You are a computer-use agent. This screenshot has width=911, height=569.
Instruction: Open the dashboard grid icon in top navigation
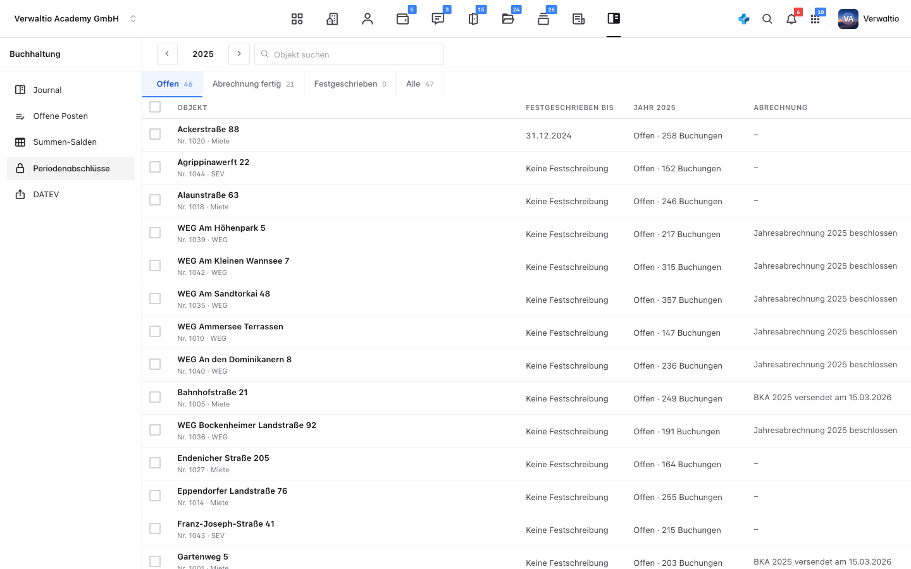point(297,19)
